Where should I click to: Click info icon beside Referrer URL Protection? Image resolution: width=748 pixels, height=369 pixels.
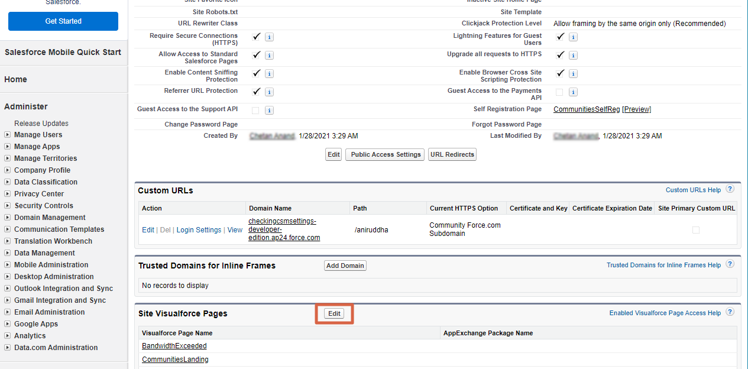pyautogui.click(x=269, y=92)
